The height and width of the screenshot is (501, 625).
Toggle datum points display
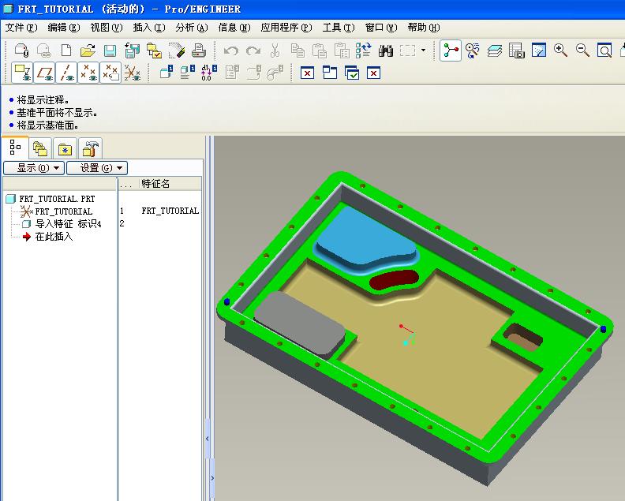click(x=88, y=73)
